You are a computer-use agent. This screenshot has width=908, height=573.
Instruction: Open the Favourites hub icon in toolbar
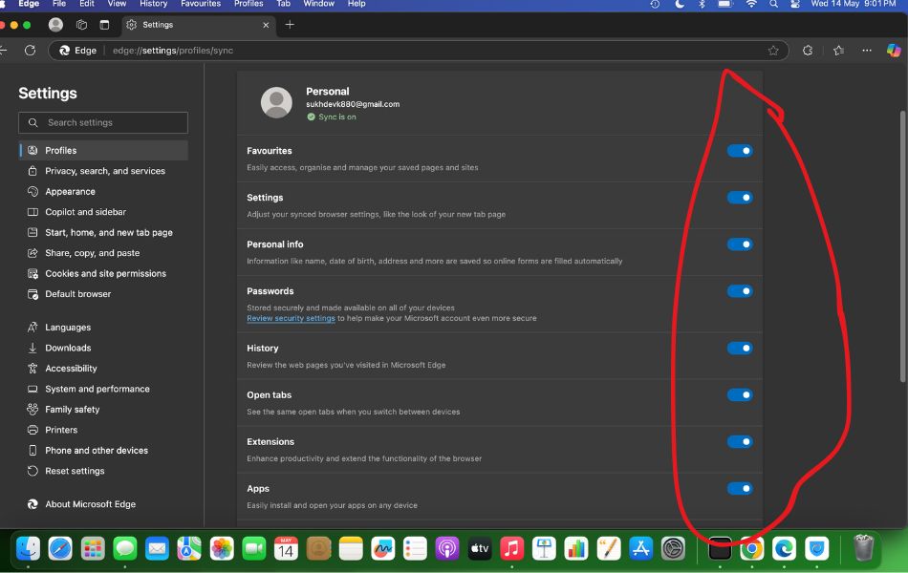pos(838,51)
